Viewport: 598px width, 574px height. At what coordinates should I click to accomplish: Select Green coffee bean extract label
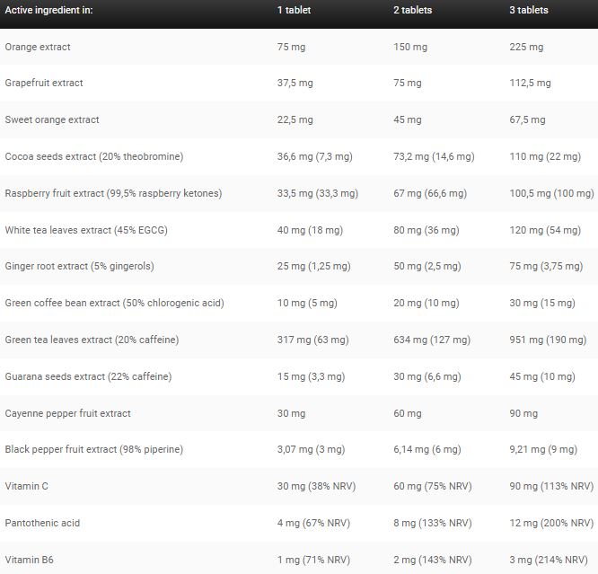point(114,303)
